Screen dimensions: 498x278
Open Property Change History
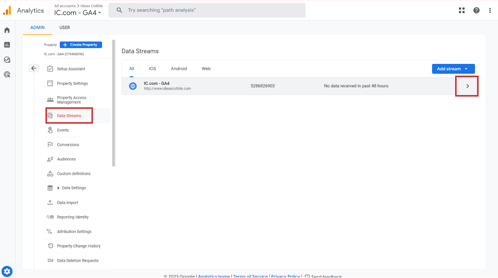click(79, 246)
